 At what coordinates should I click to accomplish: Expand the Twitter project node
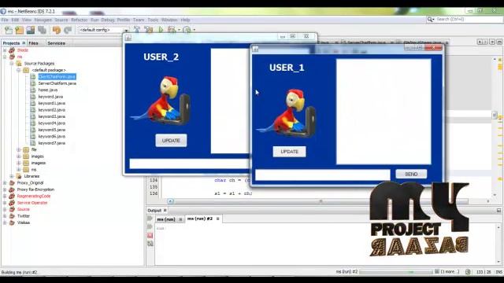click(5, 216)
